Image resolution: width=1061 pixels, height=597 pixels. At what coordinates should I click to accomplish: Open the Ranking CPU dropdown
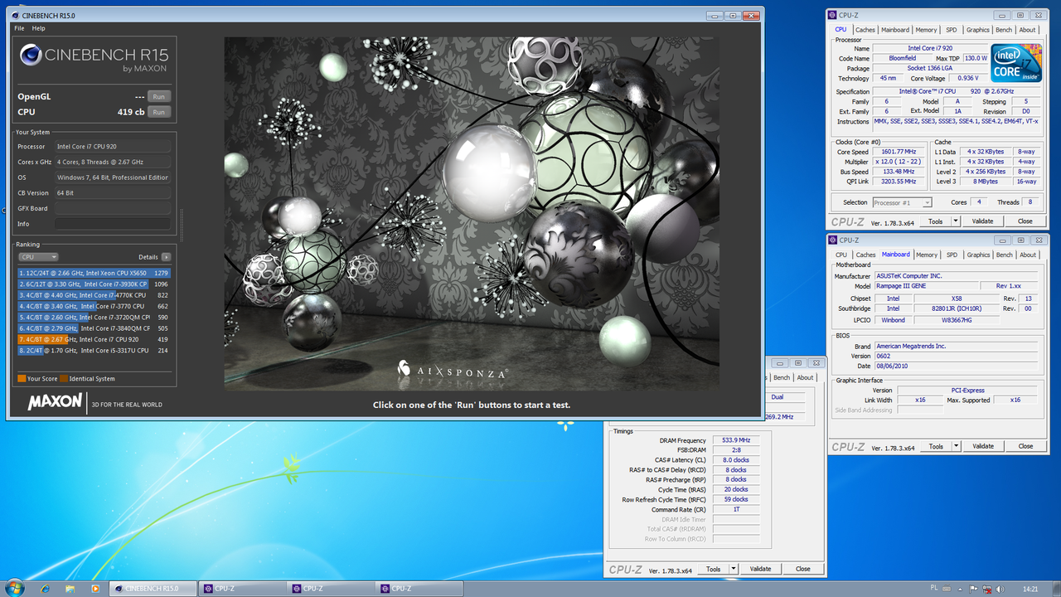38,257
